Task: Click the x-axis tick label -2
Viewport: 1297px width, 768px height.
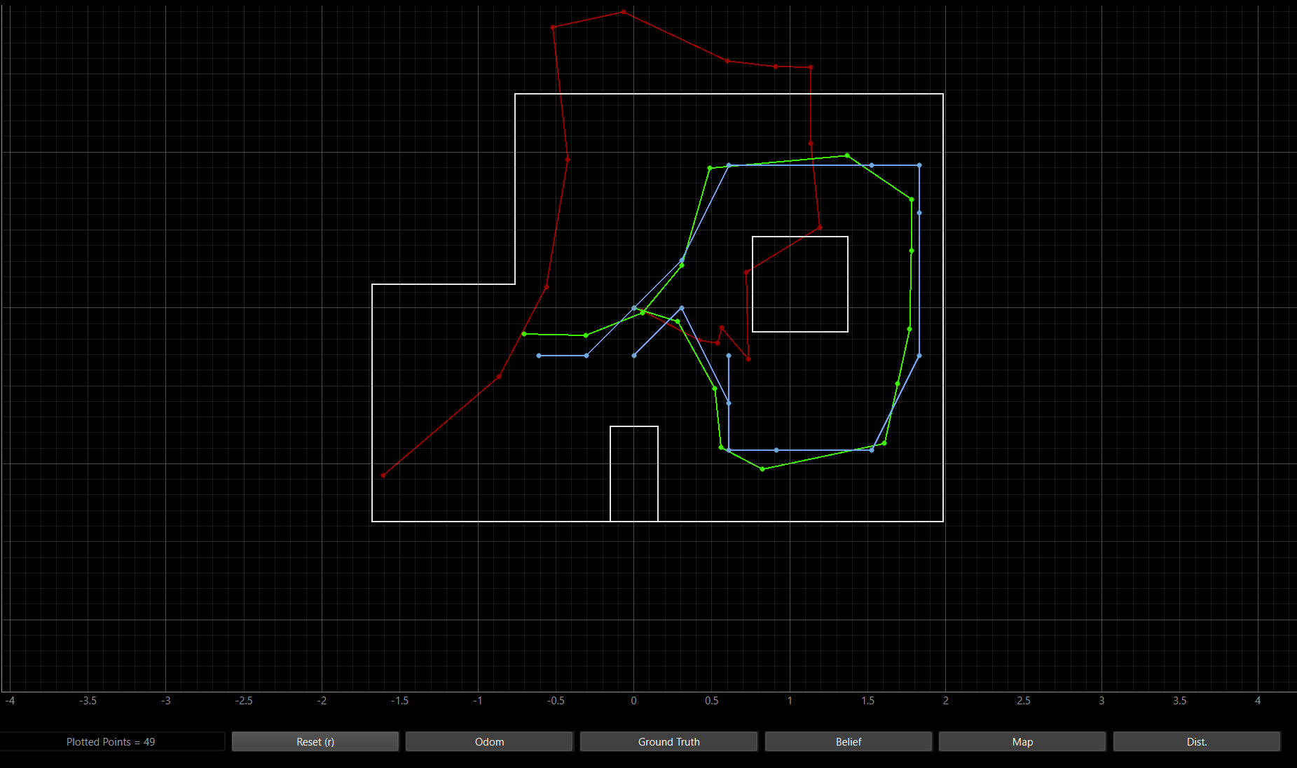Action: pos(322,700)
